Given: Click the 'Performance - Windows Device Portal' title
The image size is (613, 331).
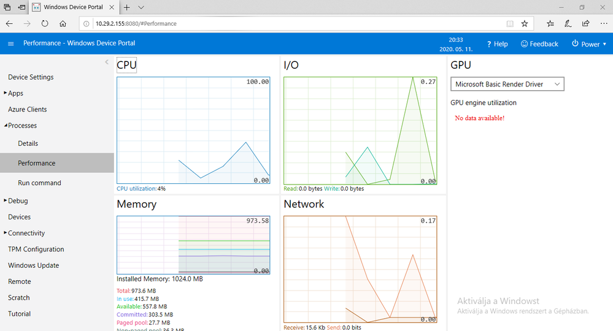Looking at the screenshot, I should (x=79, y=44).
